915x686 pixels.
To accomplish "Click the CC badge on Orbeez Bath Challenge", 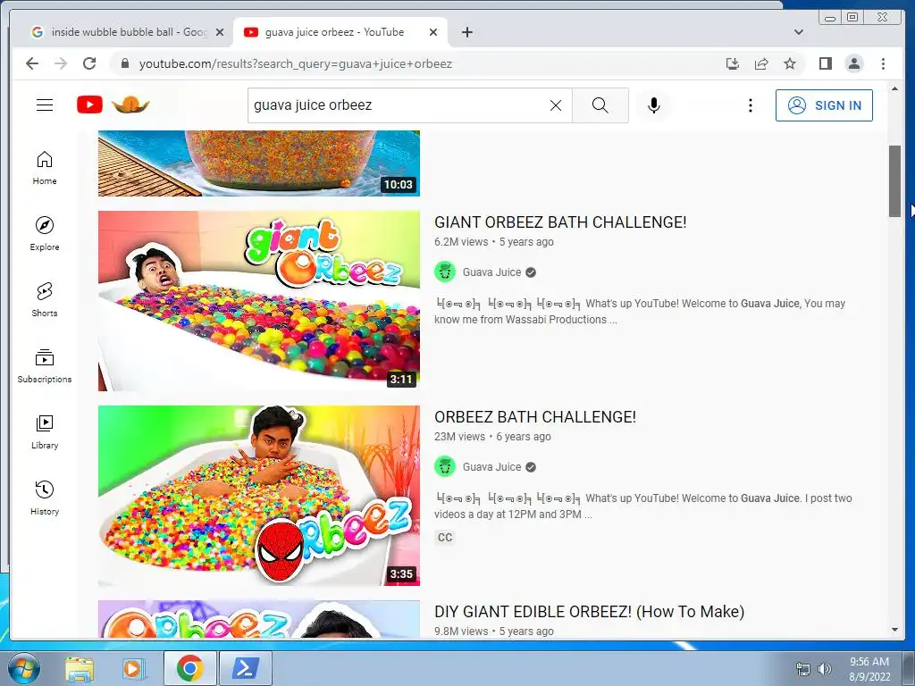I will pos(445,538).
